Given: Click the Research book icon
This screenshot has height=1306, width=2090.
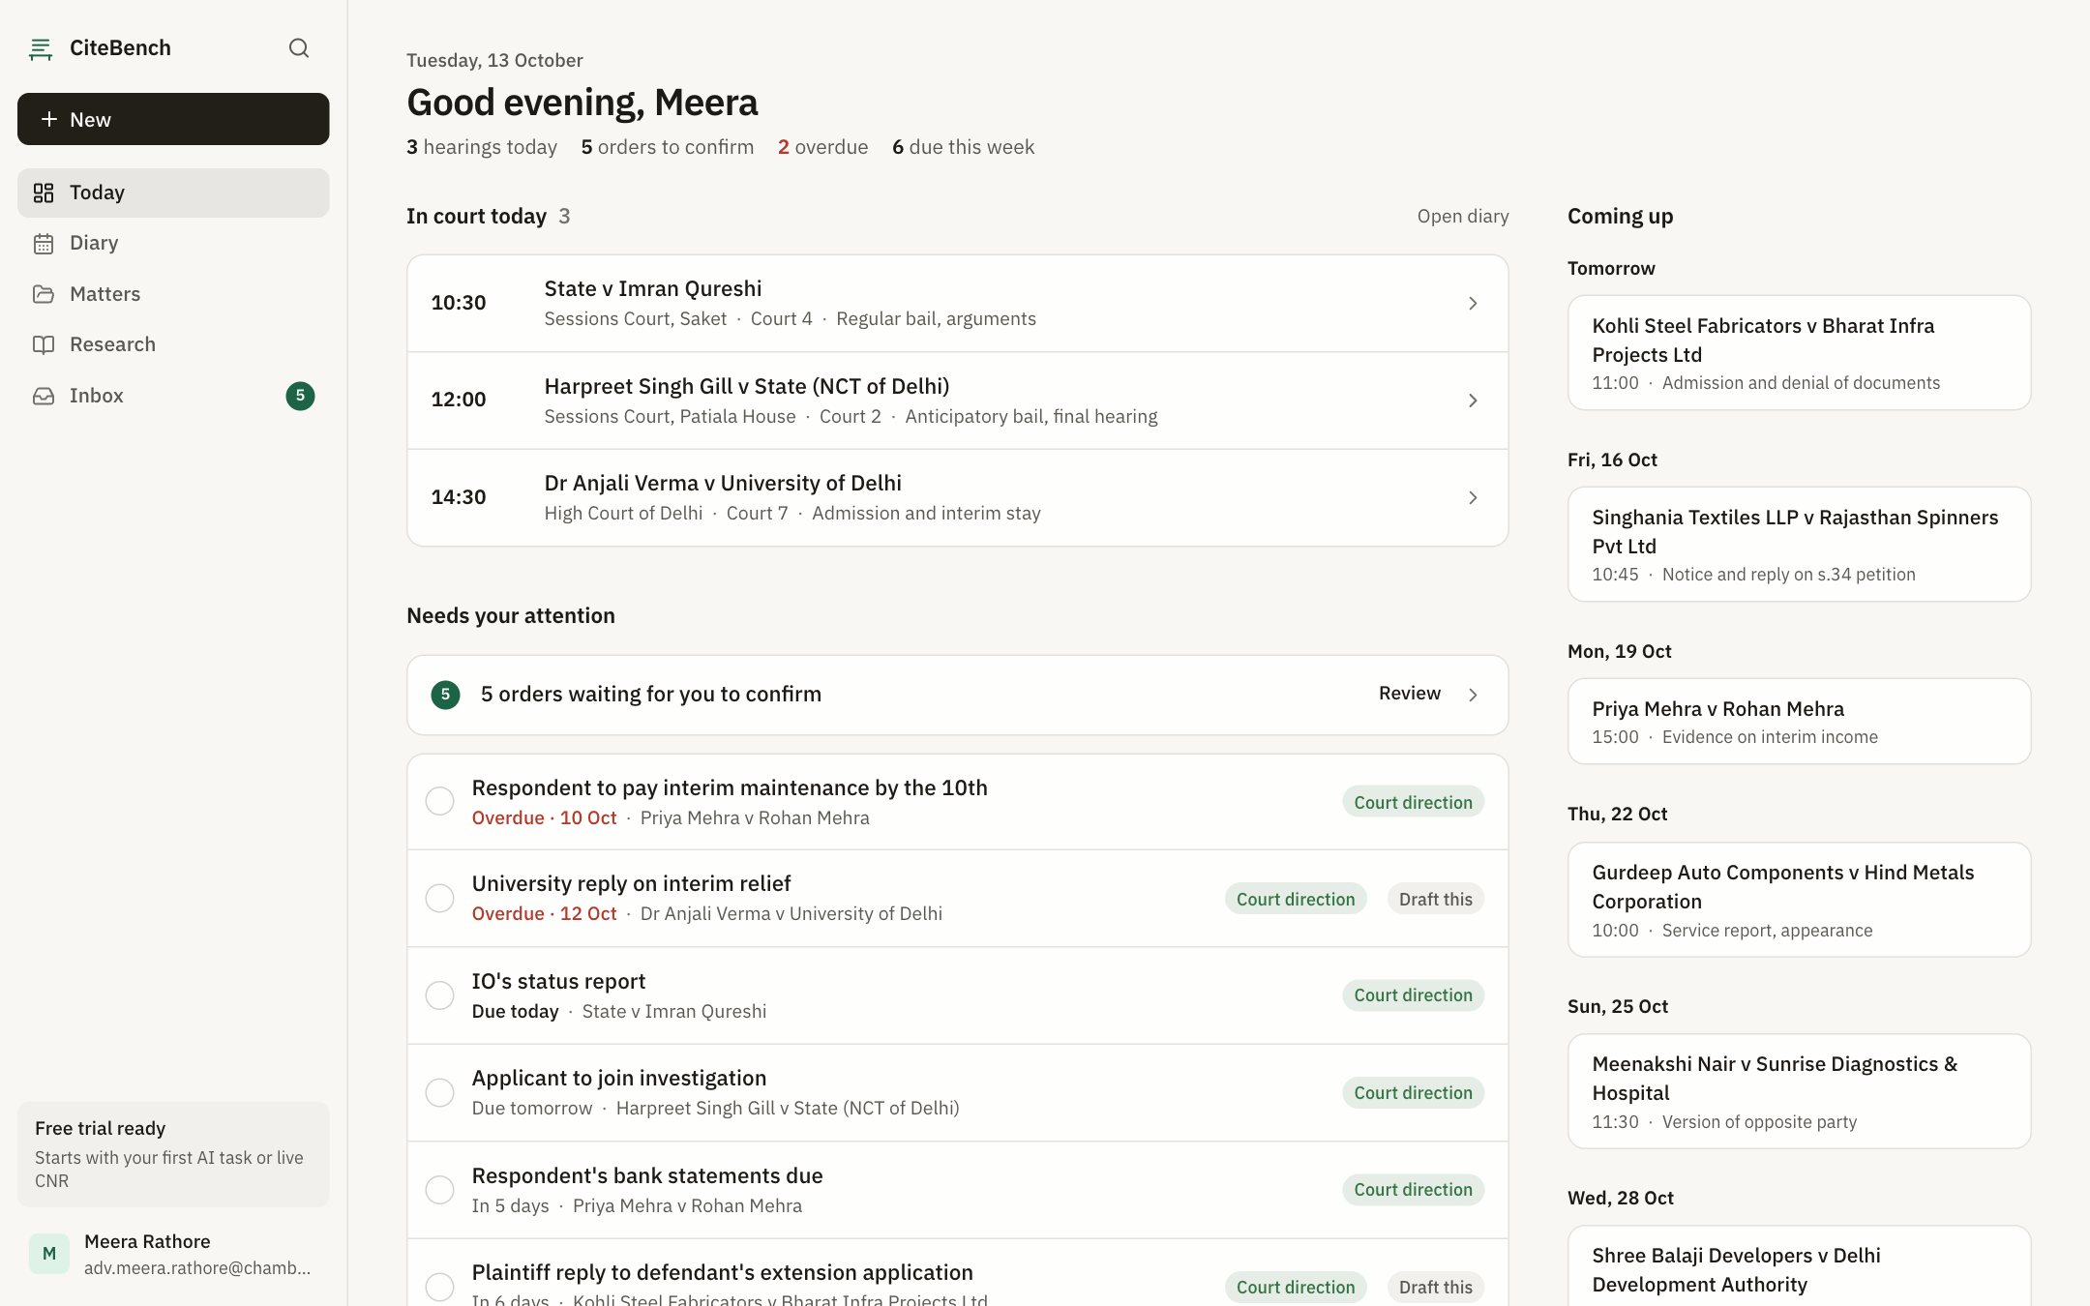Looking at the screenshot, I should (44, 344).
